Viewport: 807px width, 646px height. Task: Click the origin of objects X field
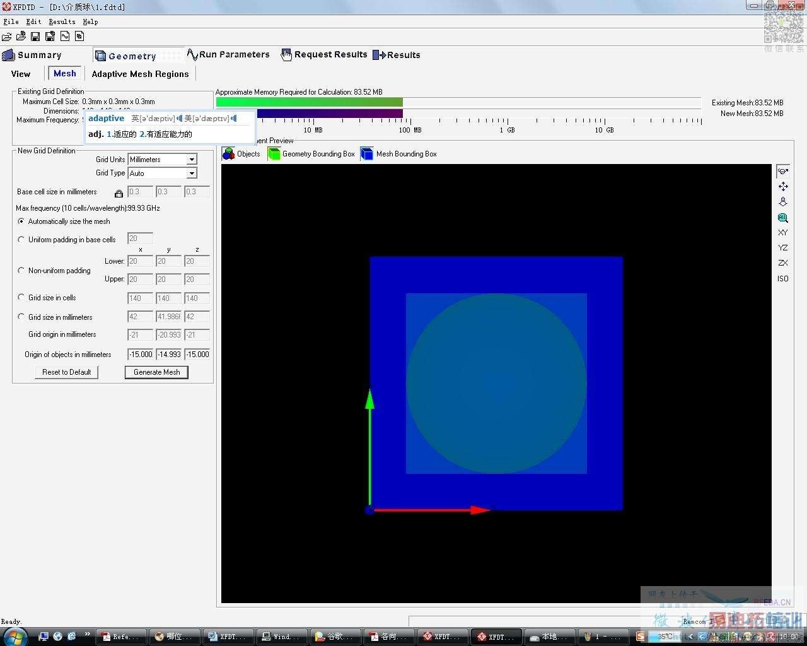coord(140,355)
